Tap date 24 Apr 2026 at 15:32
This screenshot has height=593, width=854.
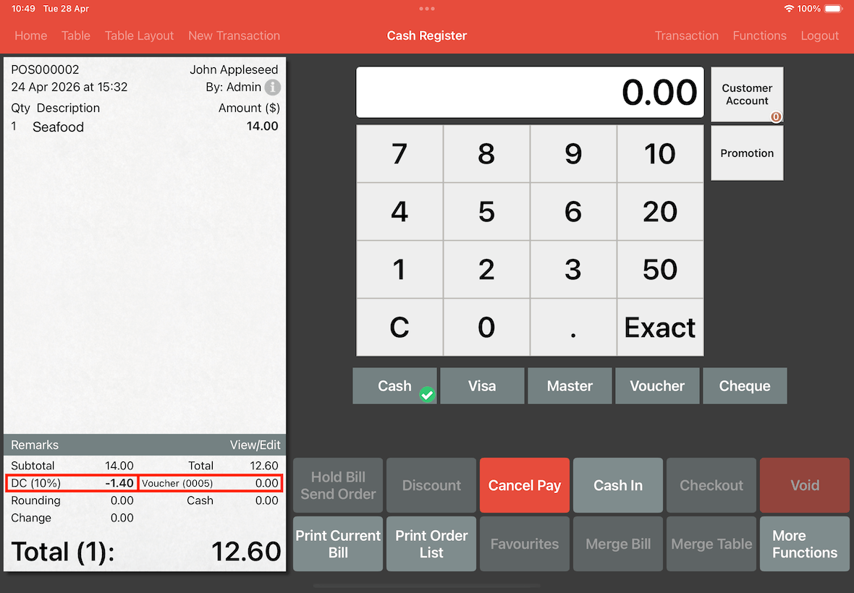point(69,87)
